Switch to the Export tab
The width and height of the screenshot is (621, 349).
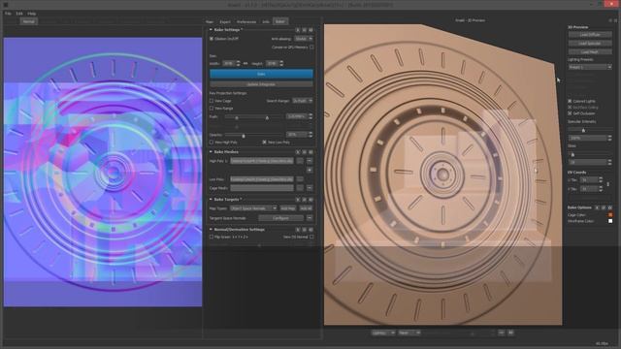225,21
